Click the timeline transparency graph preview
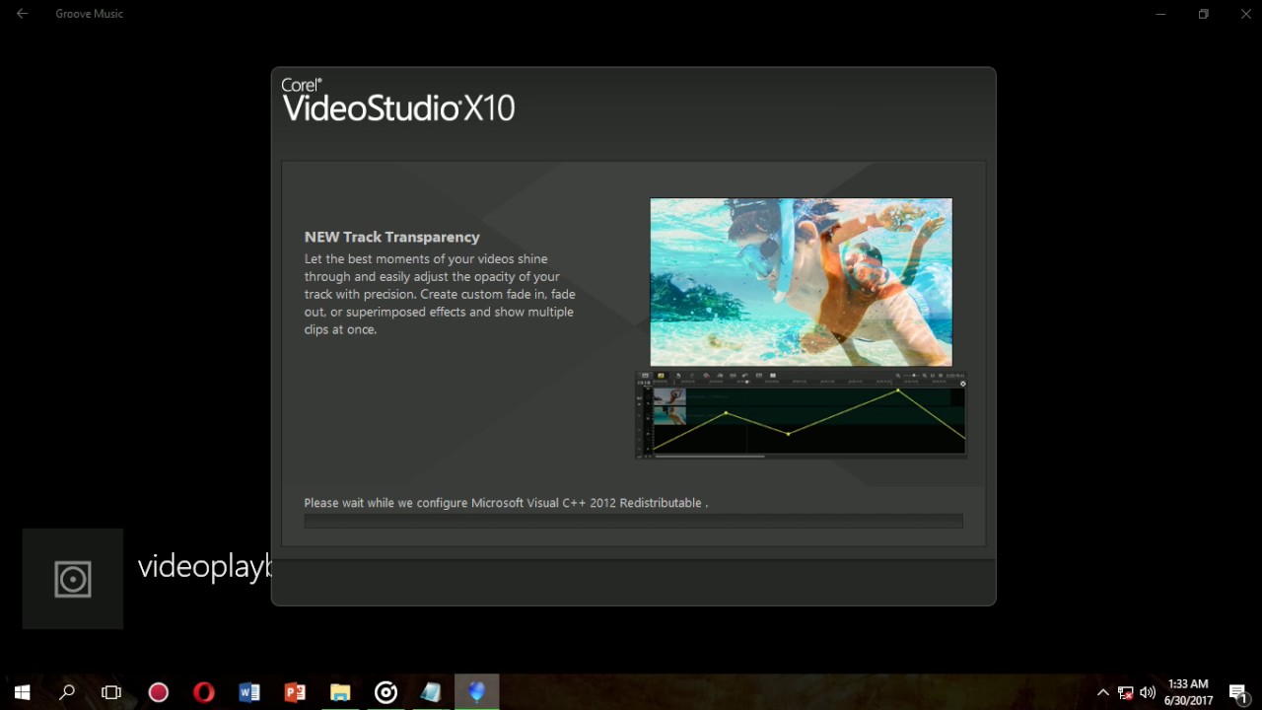 coord(801,414)
